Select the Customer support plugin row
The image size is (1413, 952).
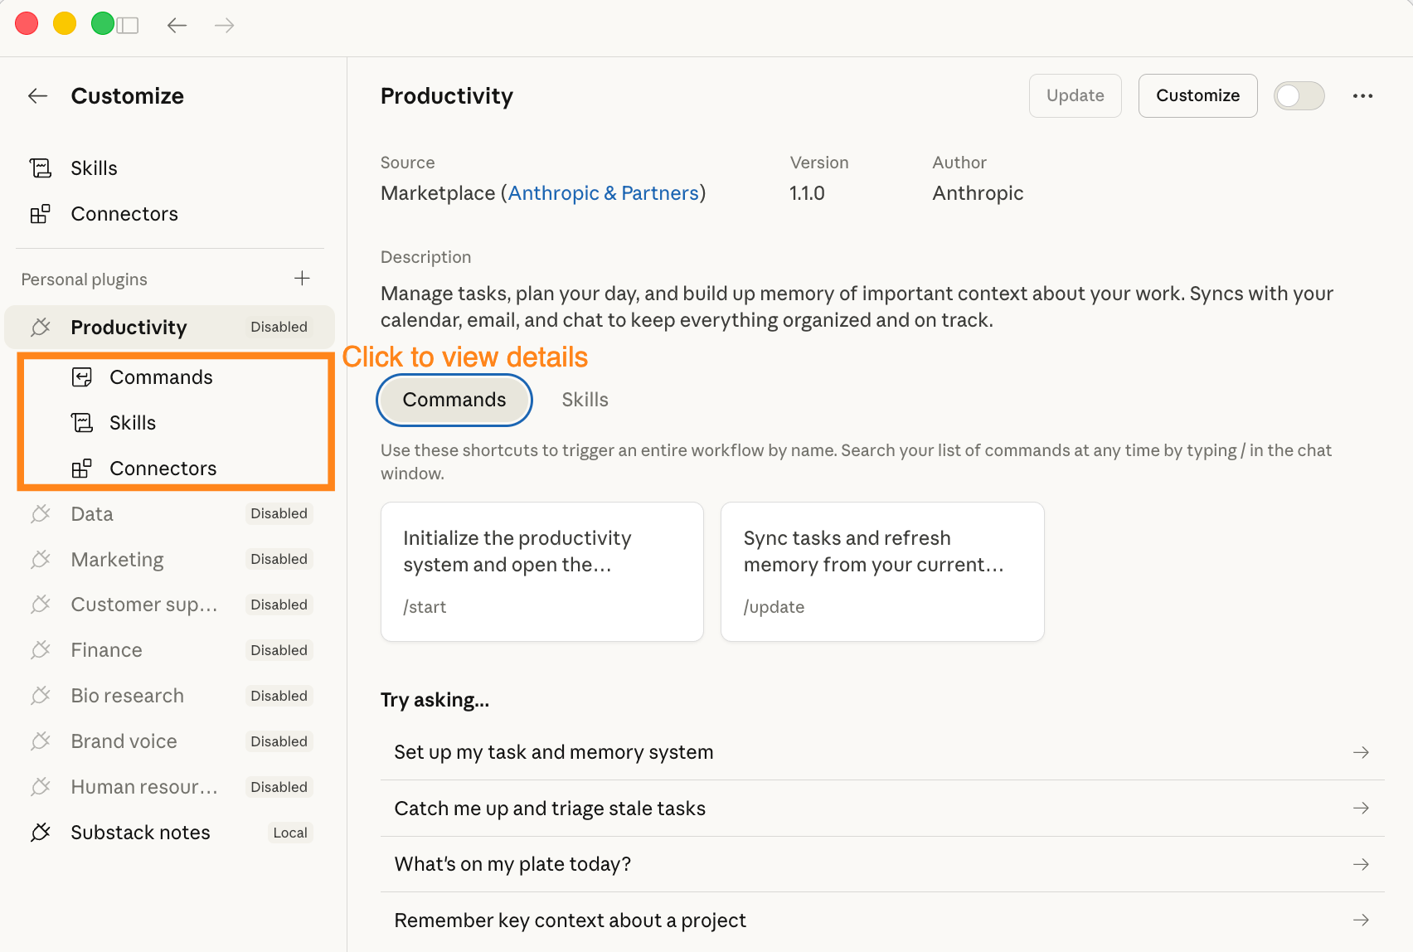170,605
